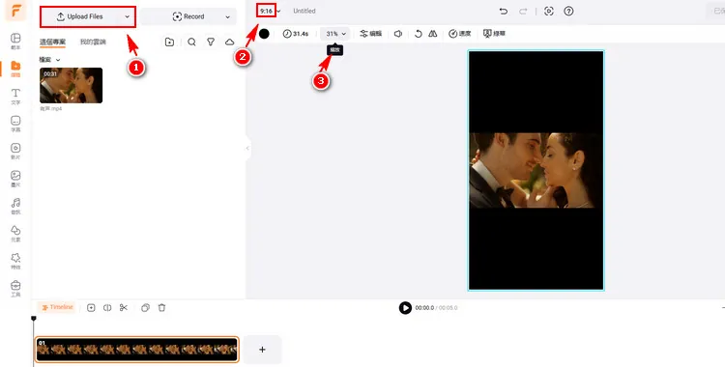Image resolution: width=725 pixels, height=367 pixels.
Task: Open the Music audio panel in sidebar
Action: 15,206
